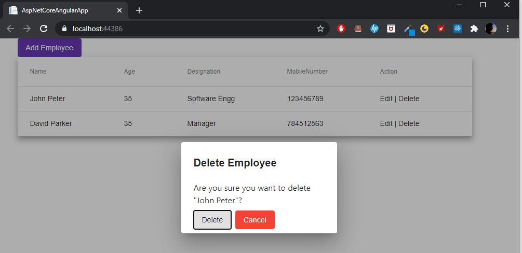Click the blue snowflake extension icon
Image resolution: width=522 pixels, height=253 pixels.
pyautogui.click(x=458, y=29)
